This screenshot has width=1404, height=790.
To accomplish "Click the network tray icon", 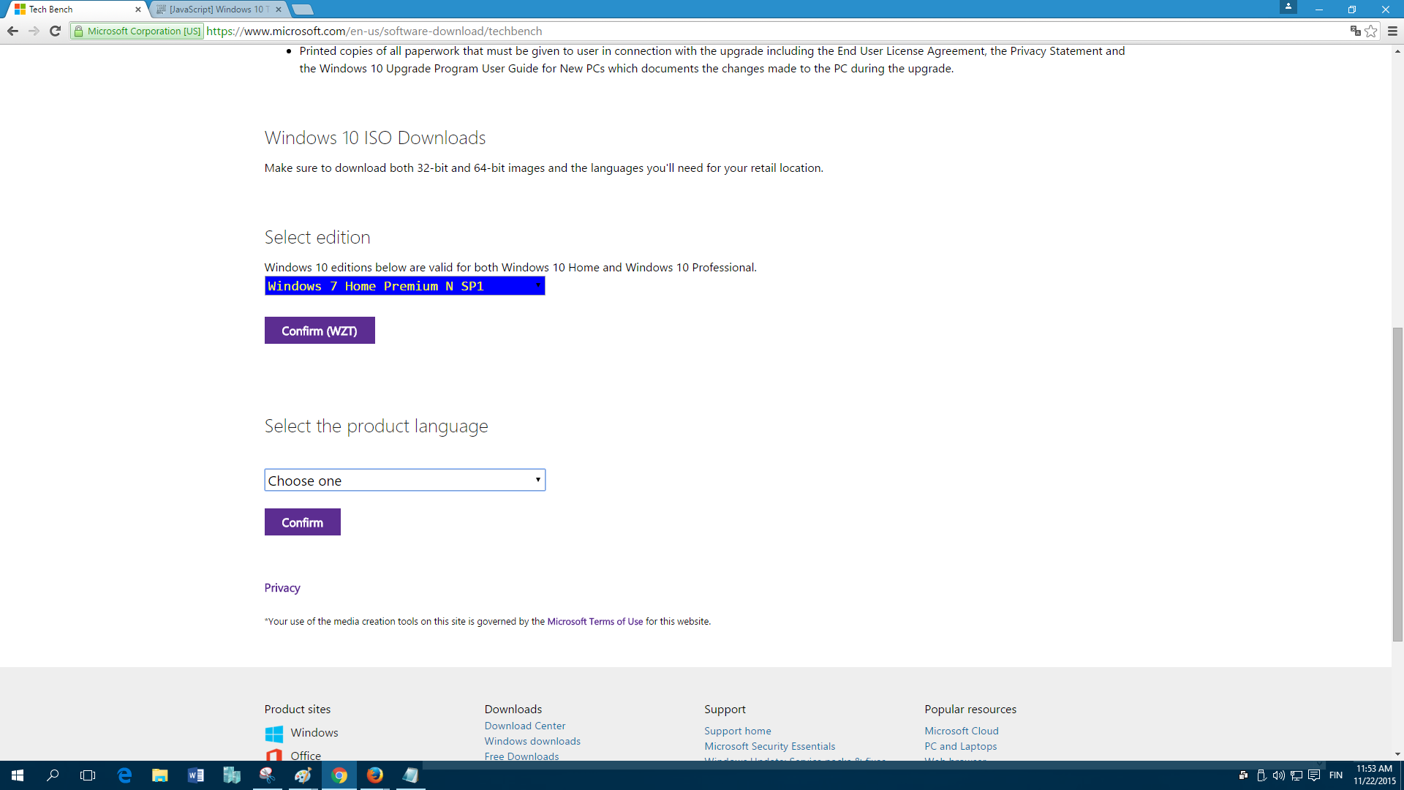I will (1296, 775).
